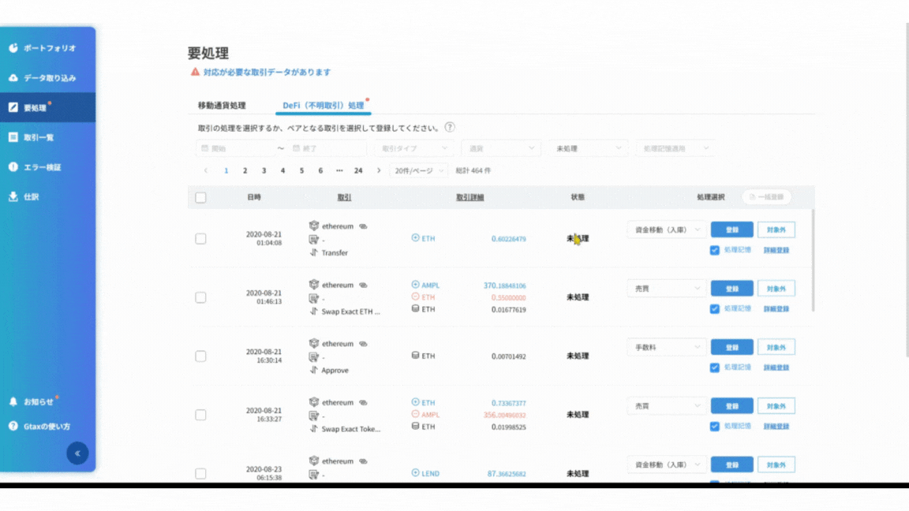Click the Transfer method arrows icon

tap(313, 252)
